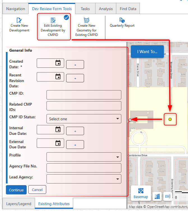Screen dimensions: 188x211
Task: Switch to the Layers/Legend tab
Action: click(x=19, y=204)
